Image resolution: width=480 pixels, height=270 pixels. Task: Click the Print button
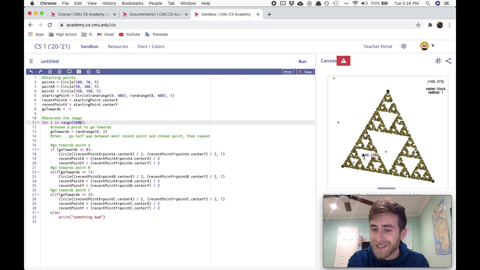(x=288, y=72)
